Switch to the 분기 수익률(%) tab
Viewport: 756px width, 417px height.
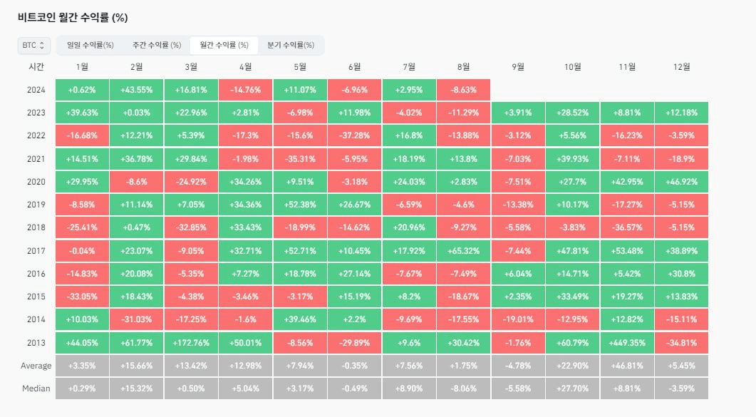click(290, 46)
